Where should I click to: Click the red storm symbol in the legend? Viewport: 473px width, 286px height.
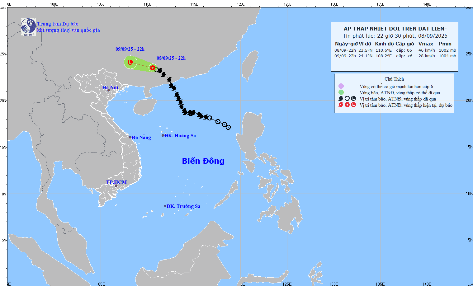341,105
